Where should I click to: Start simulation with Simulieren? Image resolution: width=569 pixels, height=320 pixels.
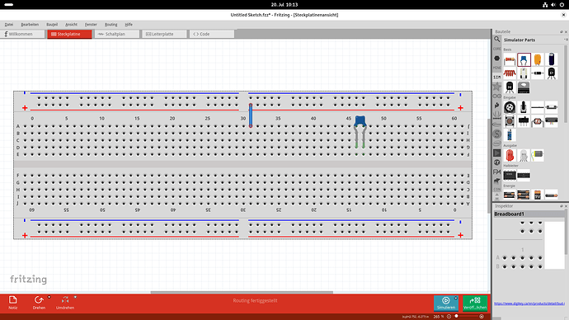445,304
